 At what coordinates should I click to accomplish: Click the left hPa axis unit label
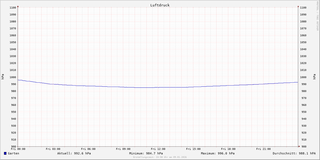point(3,77)
